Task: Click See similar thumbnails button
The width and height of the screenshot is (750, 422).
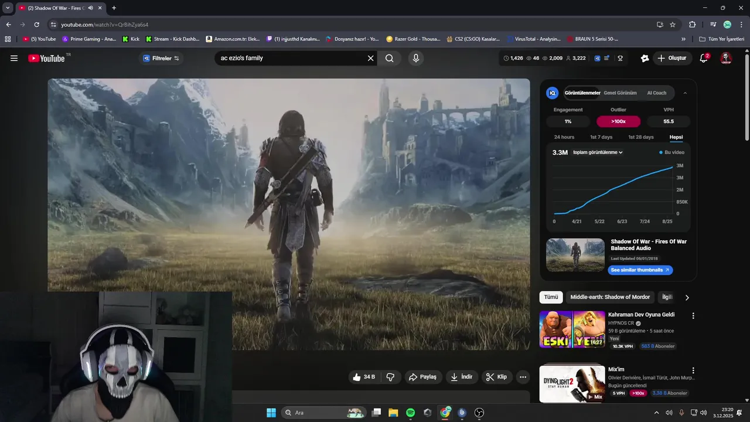Action: (640, 270)
